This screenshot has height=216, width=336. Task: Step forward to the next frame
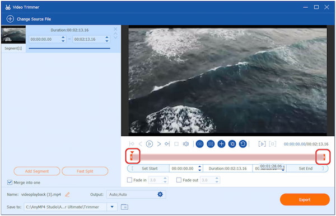159,144
